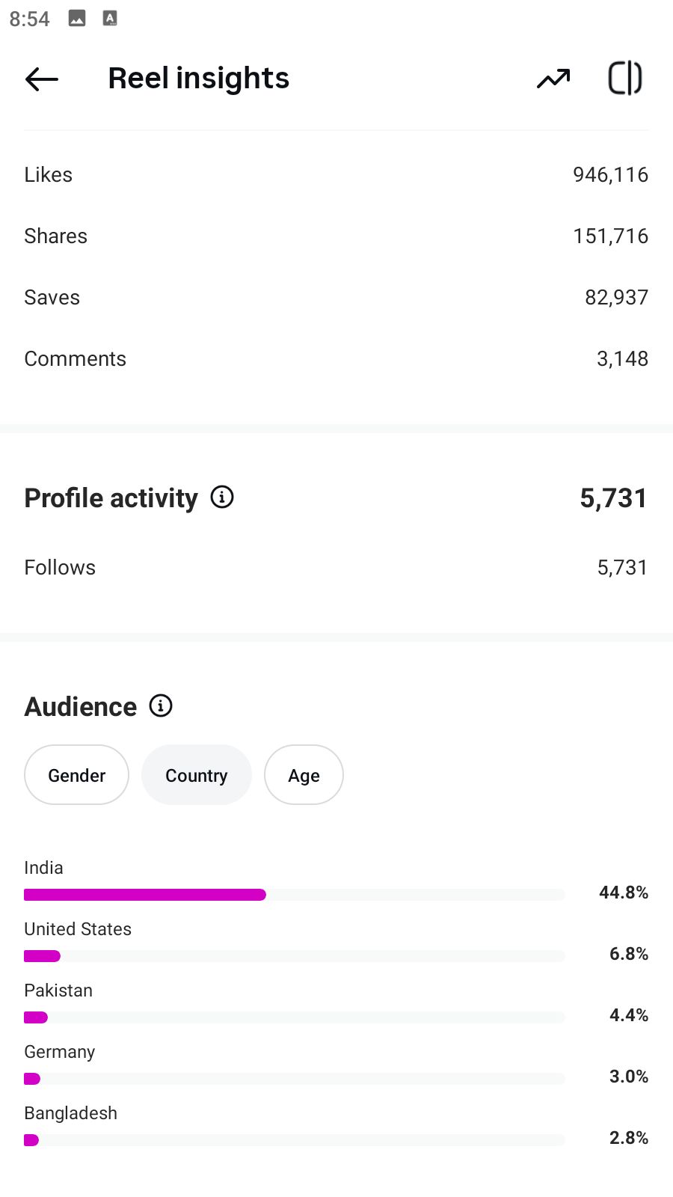The width and height of the screenshot is (673, 1197).
Task: Tap the keyboard language status icon
Action: click(110, 19)
